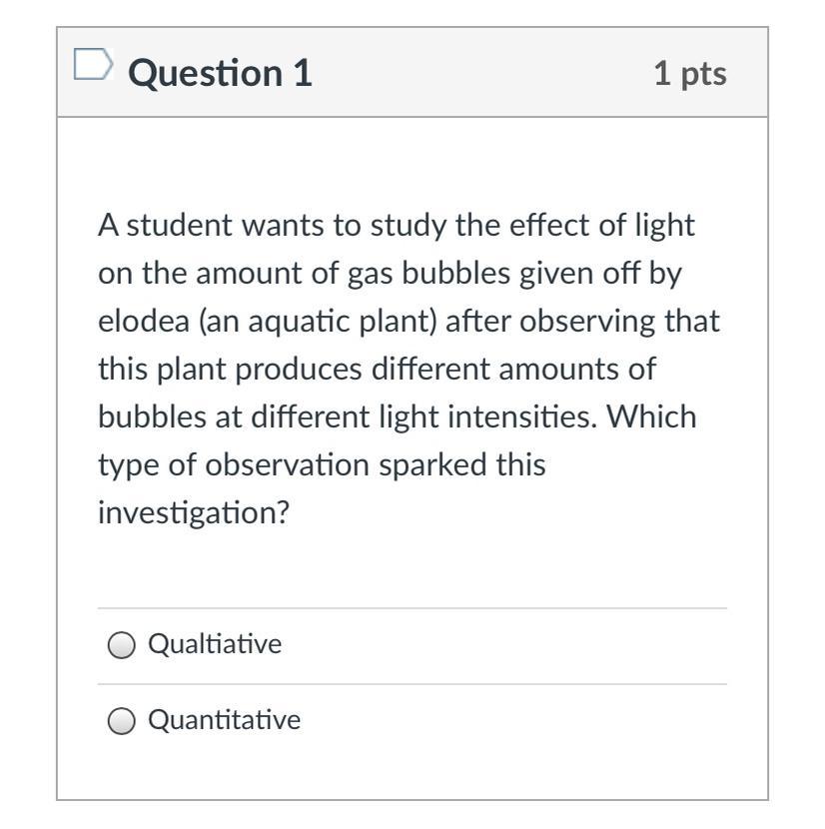Click the word "effect" in the question
Viewport: 825px width, 829px height.
pos(545,226)
